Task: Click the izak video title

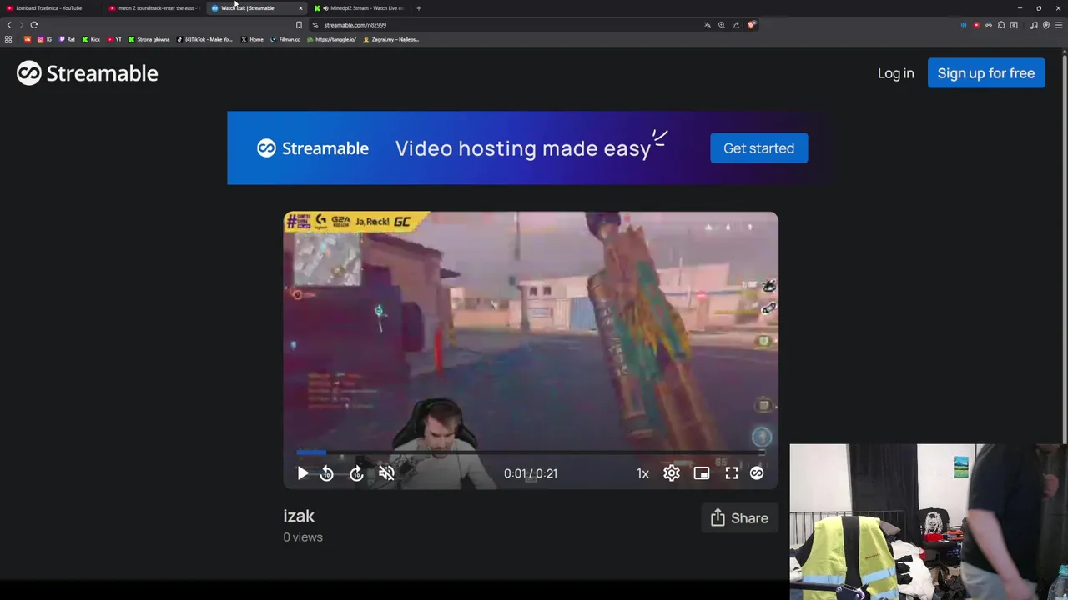Action: (299, 516)
